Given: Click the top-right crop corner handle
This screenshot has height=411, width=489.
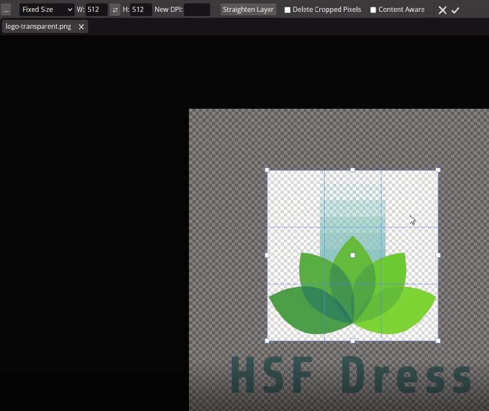Looking at the screenshot, I should click(438, 170).
